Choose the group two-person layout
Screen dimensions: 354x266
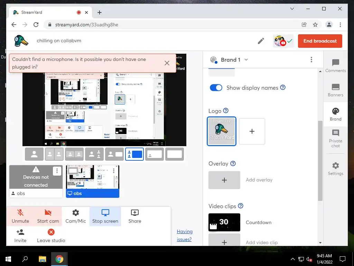(74, 154)
